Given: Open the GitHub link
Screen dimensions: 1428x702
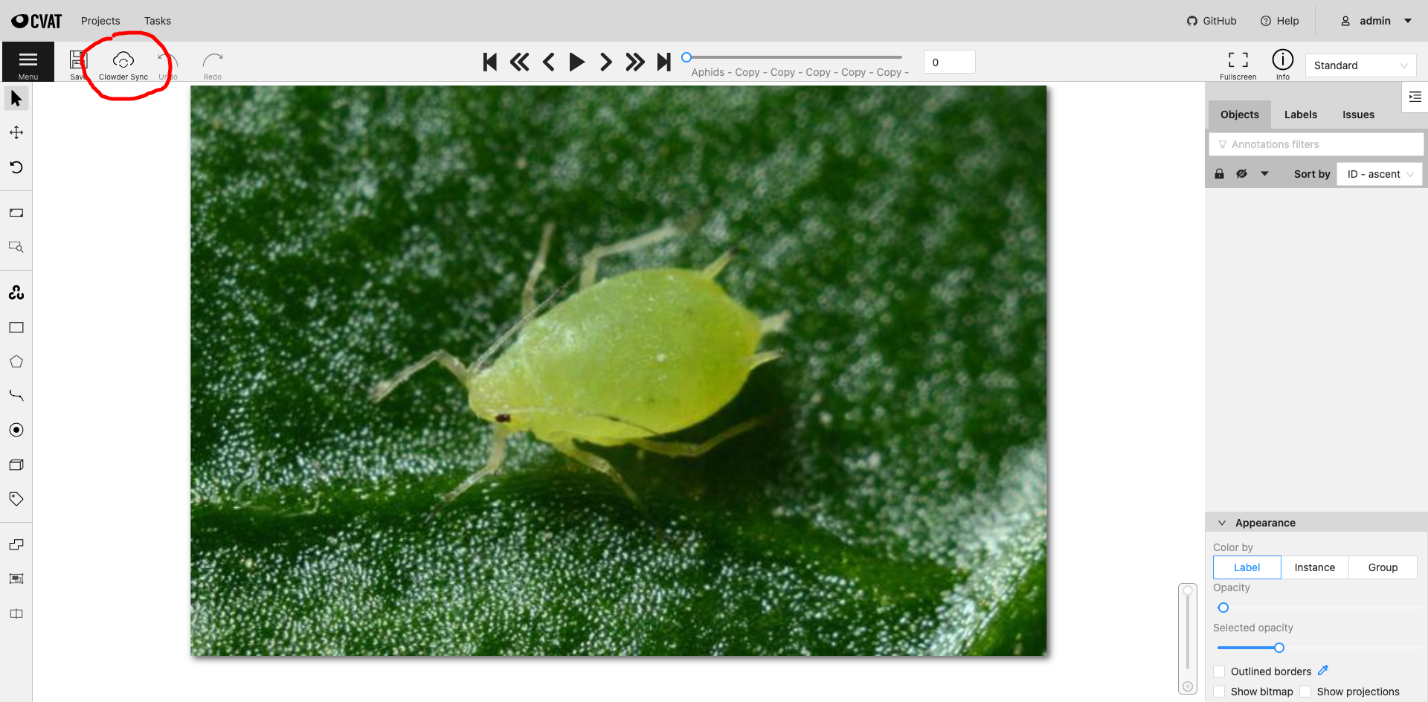Looking at the screenshot, I should point(1212,21).
